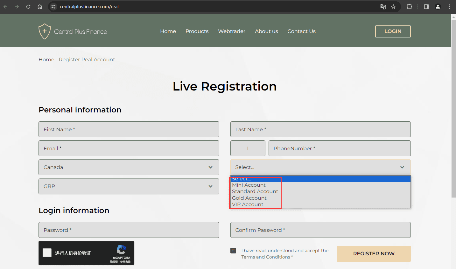
Task: Click the browser address bar URL
Action: (x=89, y=7)
